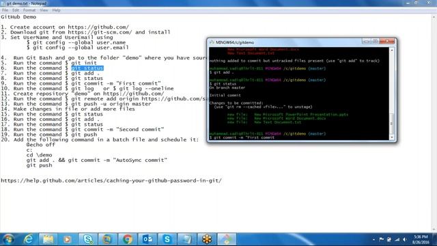
Task: Click 'git commit -m "First commit"' on line 9
Action: 116,83
